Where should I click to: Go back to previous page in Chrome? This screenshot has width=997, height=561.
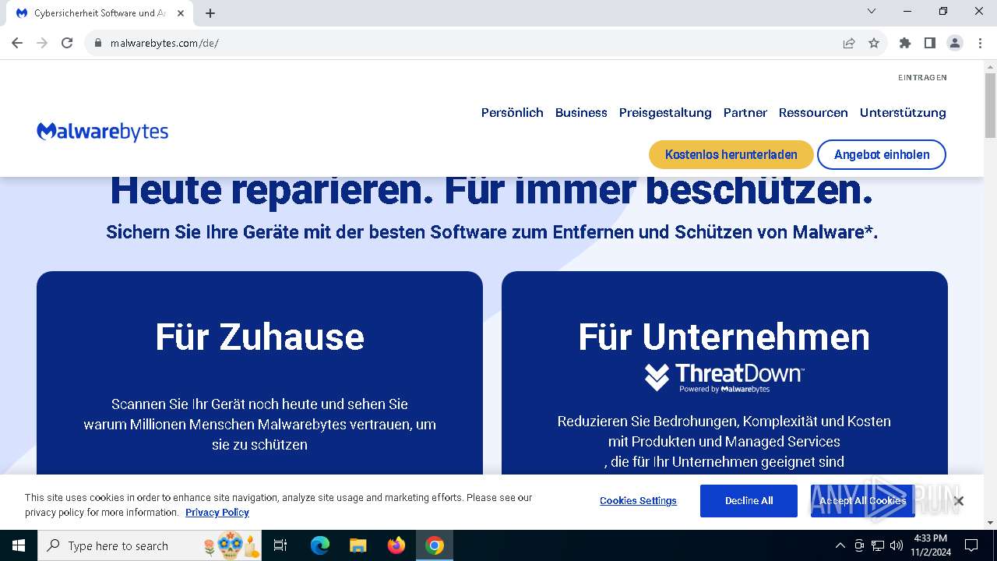click(17, 43)
